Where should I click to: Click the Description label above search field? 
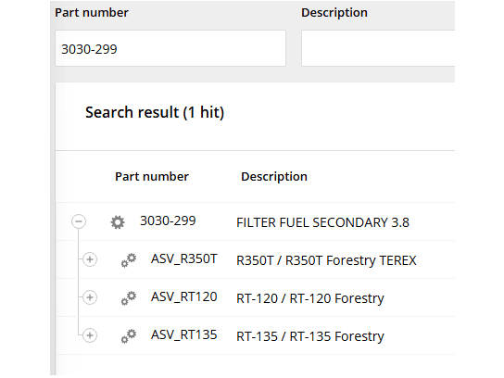pyautogui.click(x=334, y=13)
